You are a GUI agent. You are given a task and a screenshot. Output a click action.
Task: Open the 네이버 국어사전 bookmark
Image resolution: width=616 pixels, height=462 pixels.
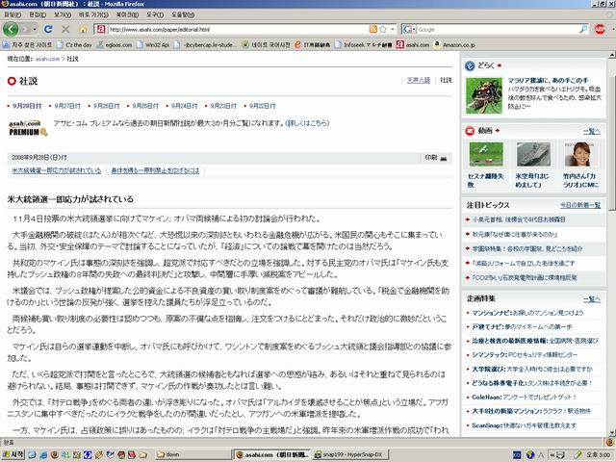266,45
